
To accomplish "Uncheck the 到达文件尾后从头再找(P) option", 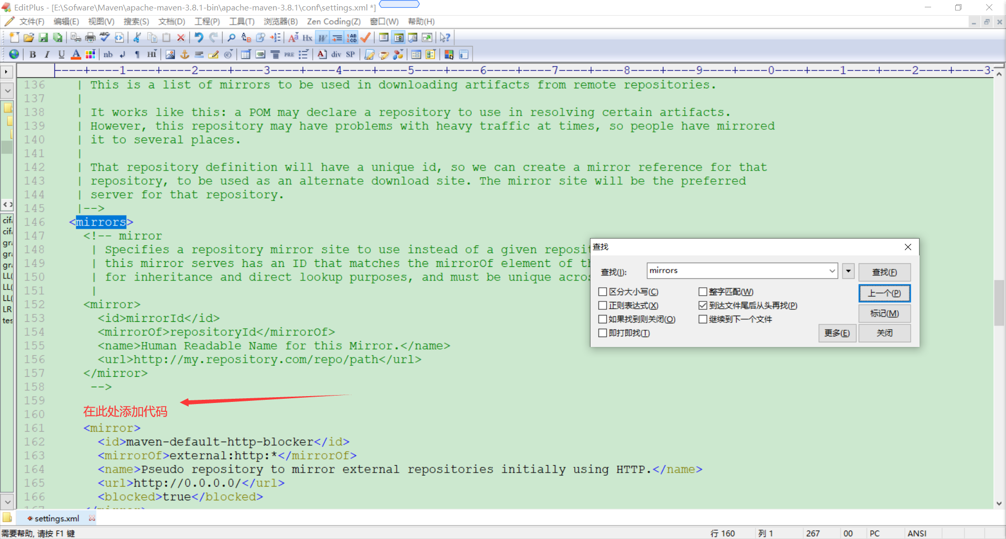I will pyautogui.click(x=704, y=305).
